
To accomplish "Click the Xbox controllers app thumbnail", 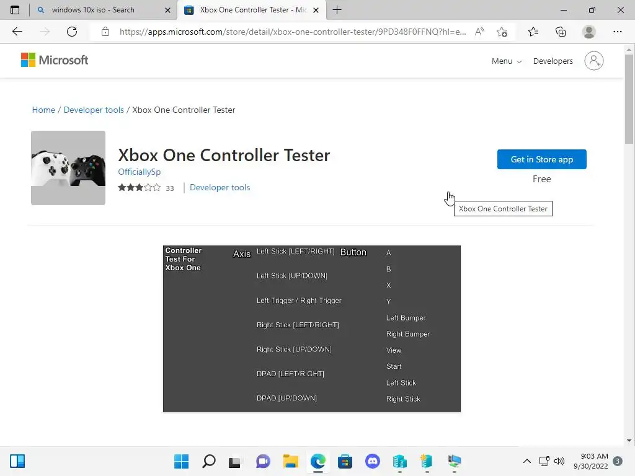I will coord(68,167).
